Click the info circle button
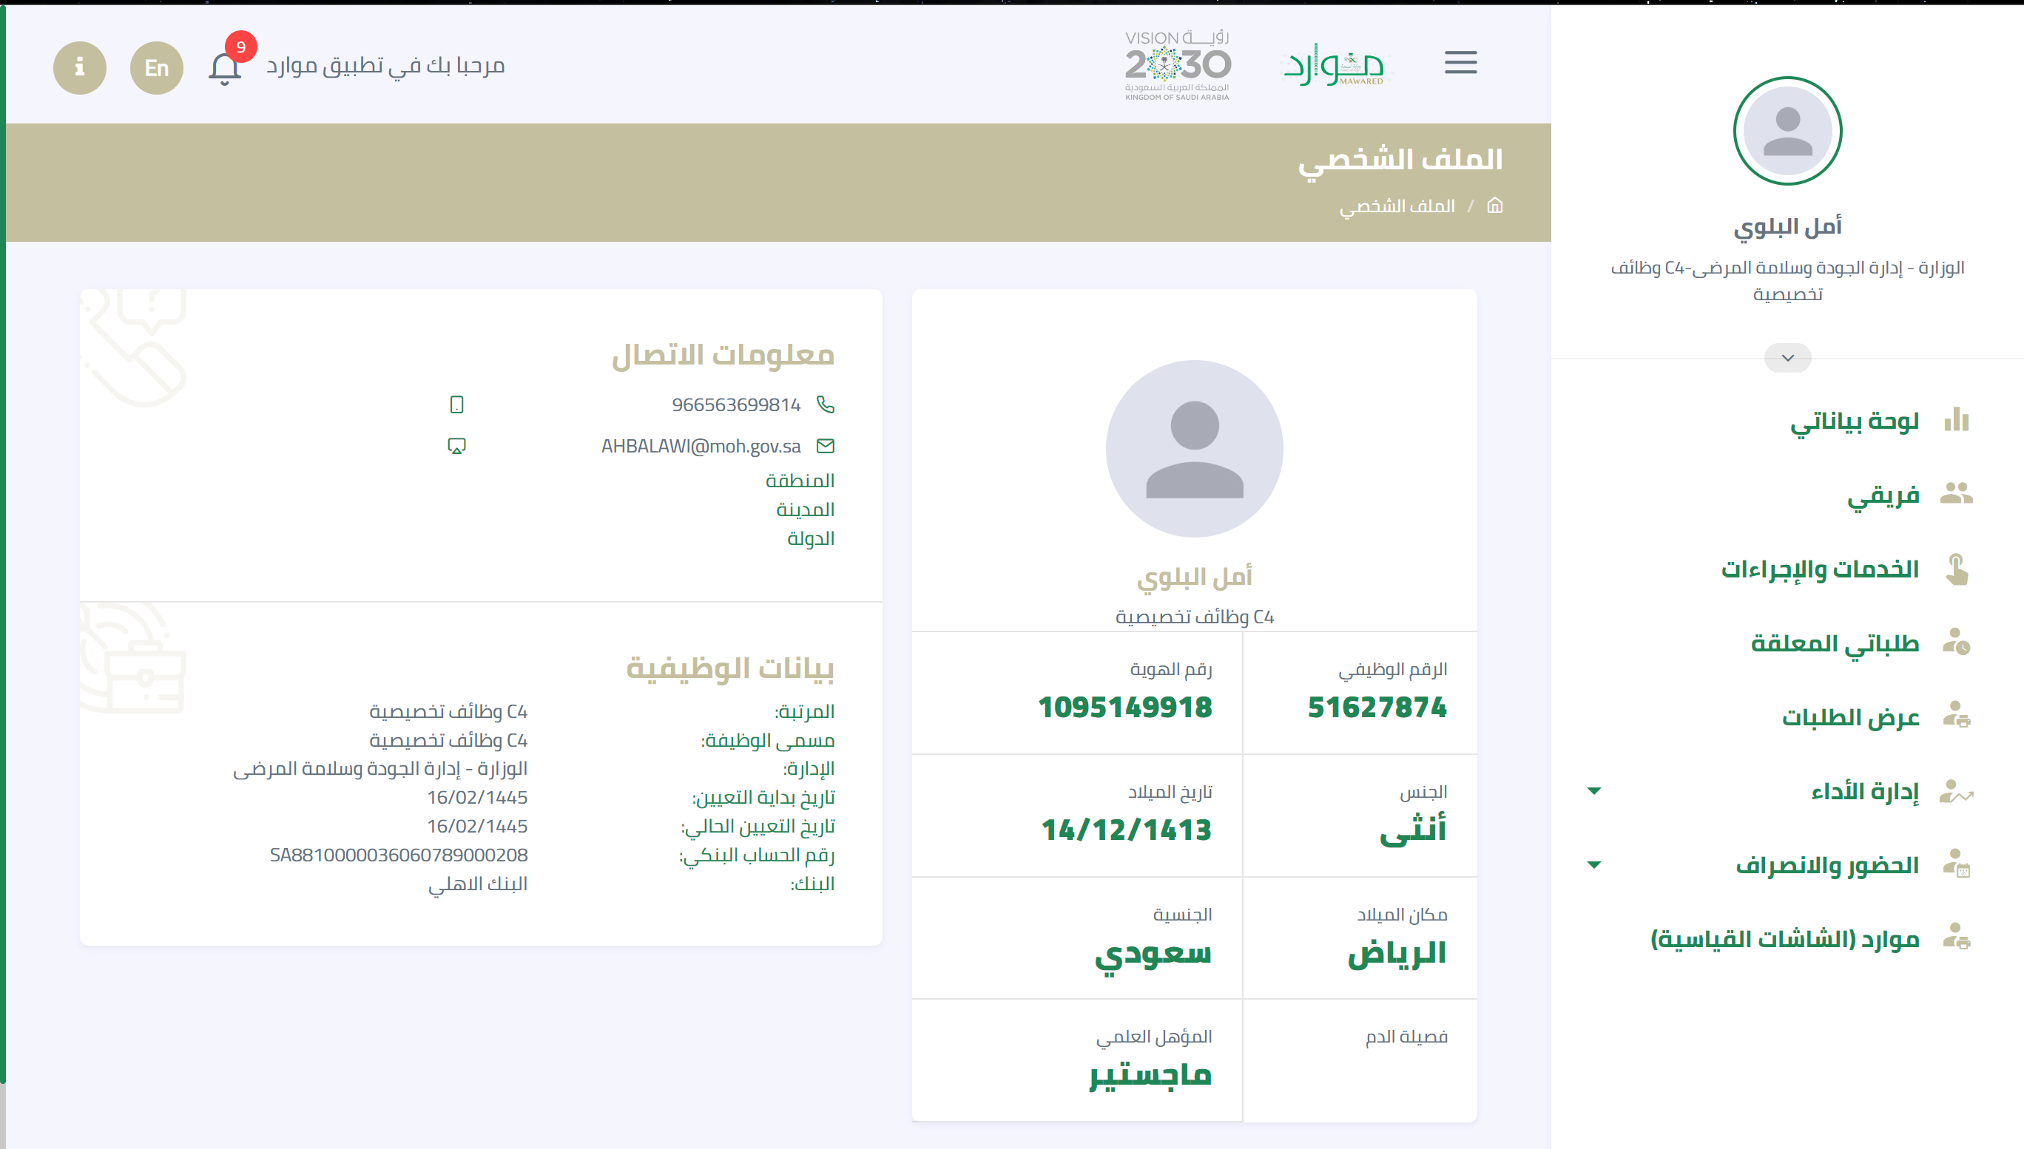The height and width of the screenshot is (1149, 2024). (x=80, y=68)
